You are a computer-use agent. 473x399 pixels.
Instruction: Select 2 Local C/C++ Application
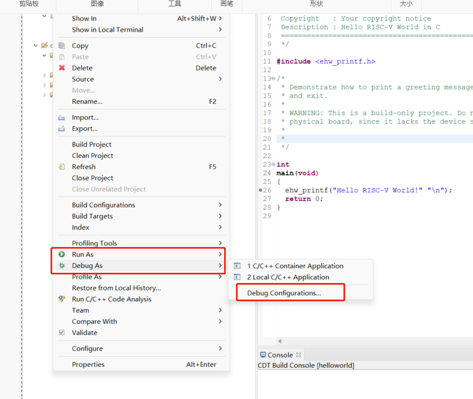(x=288, y=278)
